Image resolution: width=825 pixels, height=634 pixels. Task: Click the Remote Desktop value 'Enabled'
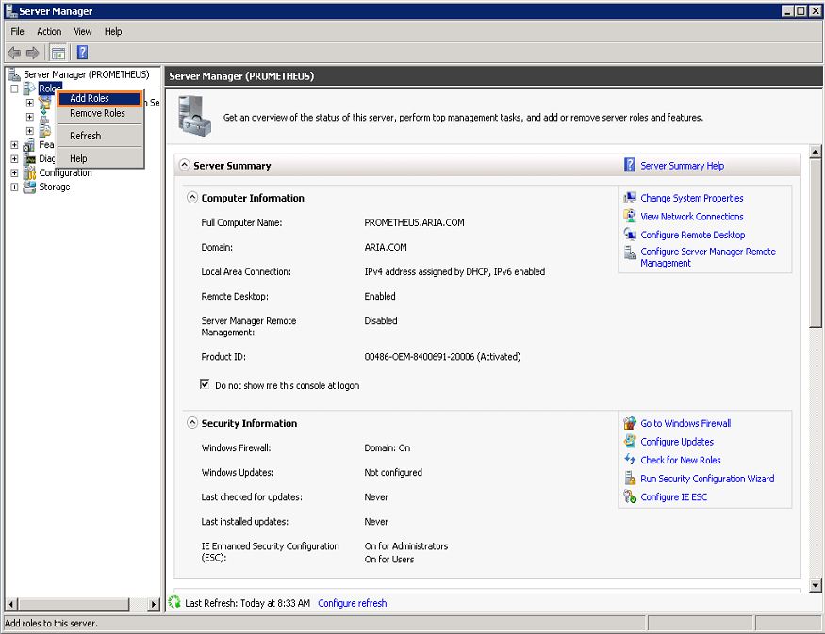[379, 296]
